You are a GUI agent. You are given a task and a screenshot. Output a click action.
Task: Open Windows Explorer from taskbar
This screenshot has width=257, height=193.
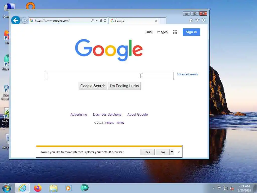pyautogui.click(x=53, y=188)
